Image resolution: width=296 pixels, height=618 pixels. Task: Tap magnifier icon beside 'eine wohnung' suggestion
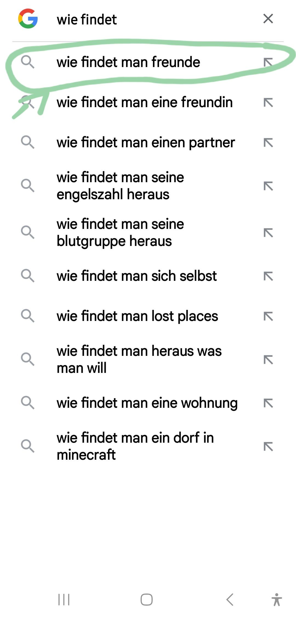28,403
